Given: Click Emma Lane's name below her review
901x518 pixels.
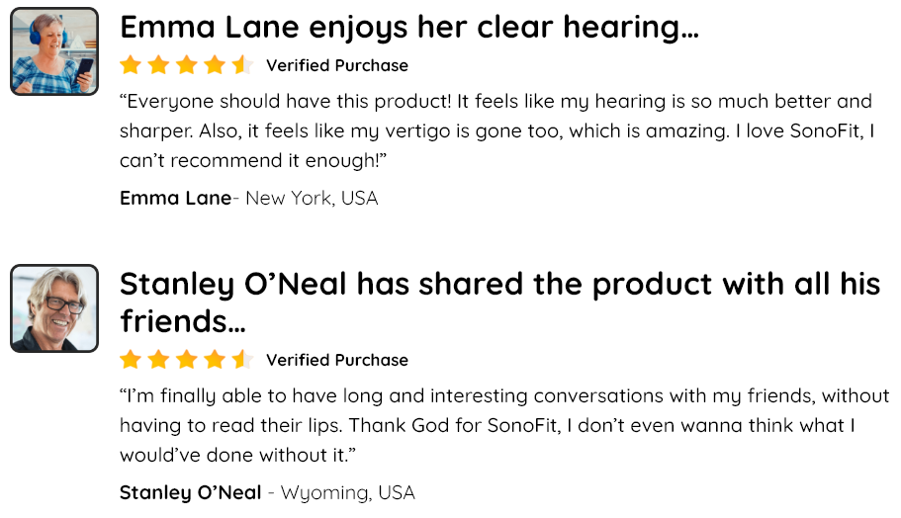Looking at the screenshot, I should click(175, 198).
